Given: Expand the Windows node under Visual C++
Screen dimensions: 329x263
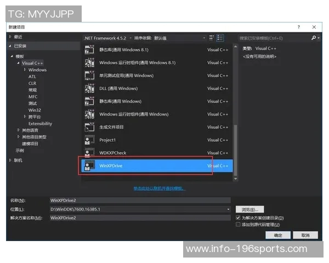Looking at the screenshot, I should pos(25,70).
